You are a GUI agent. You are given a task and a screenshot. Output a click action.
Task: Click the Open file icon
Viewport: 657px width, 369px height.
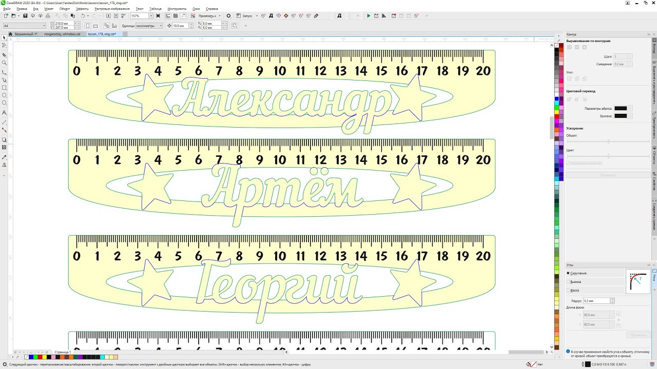(12, 16)
